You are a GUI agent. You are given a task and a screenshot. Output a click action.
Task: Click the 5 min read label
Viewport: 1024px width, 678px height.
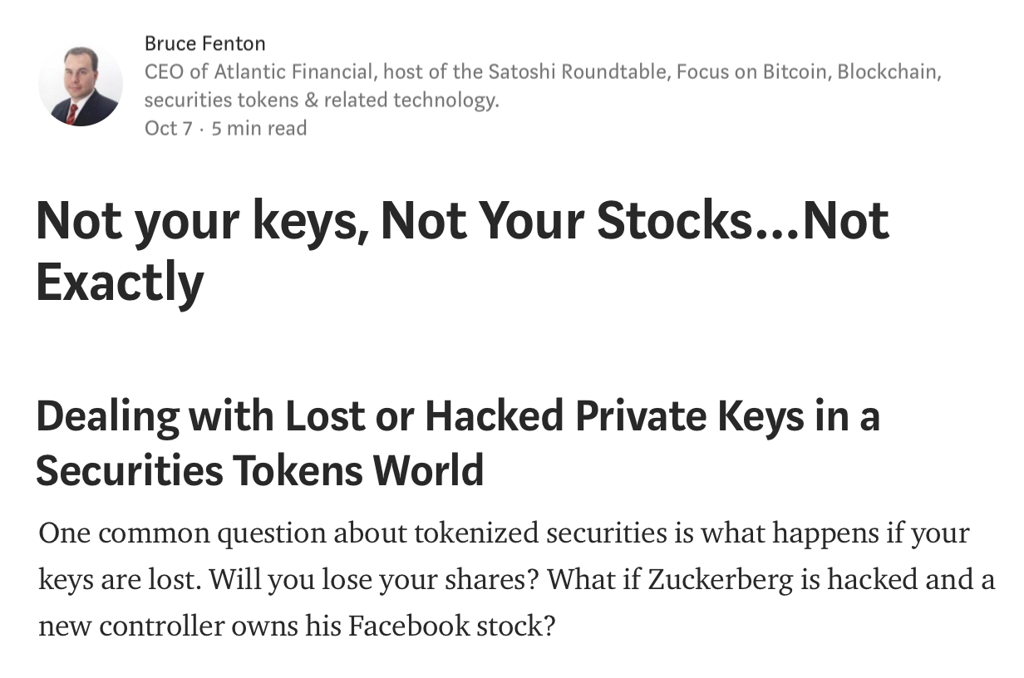click(x=259, y=128)
